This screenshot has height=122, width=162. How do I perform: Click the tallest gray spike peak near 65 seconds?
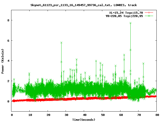coord(131,23)
